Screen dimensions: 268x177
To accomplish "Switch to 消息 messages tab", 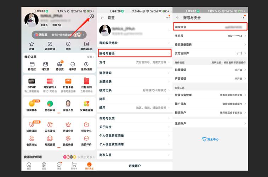I will coord(59,166).
